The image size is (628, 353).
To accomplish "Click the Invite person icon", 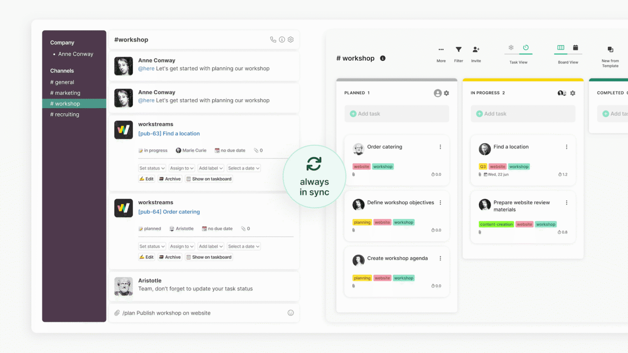I will pyautogui.click(x=476, y=50).
